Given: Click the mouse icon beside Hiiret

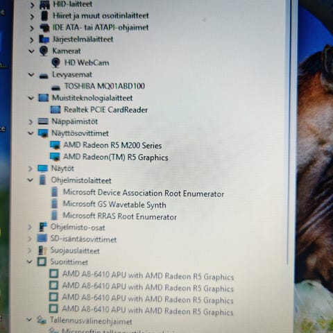Looking at the screenshot, I should click(x=44, y=16).
